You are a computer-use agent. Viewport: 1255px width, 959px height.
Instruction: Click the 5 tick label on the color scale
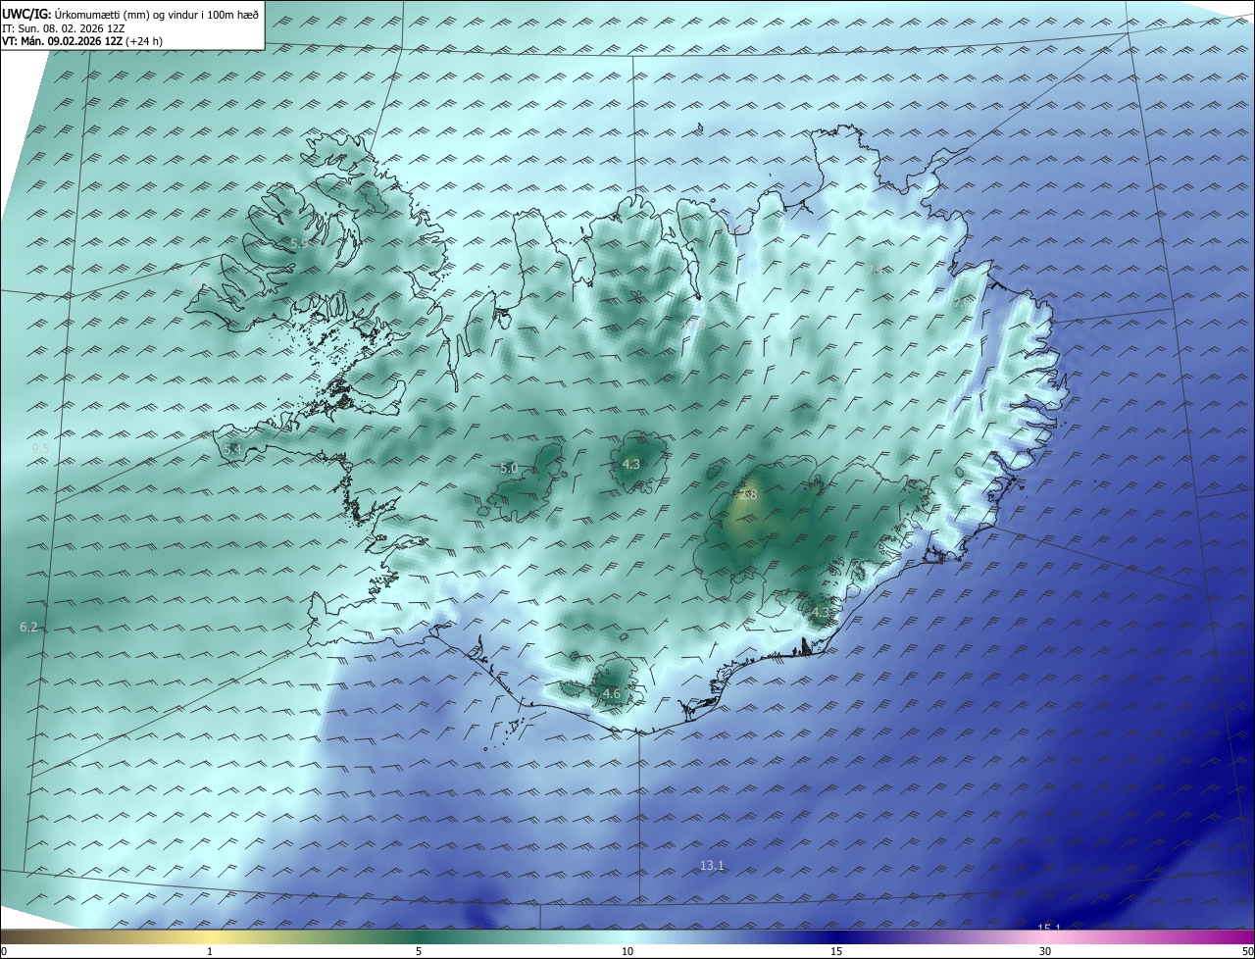pos(419,951)
